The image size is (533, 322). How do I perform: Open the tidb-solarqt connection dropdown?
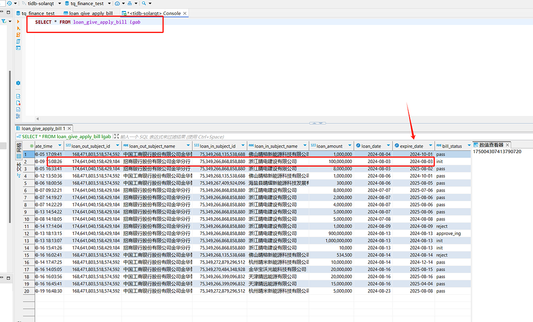pyautogui.click(x=59, y=3)
